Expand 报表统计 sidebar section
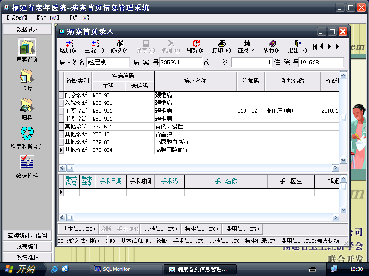Screen dimensions: 369x276 27,247
